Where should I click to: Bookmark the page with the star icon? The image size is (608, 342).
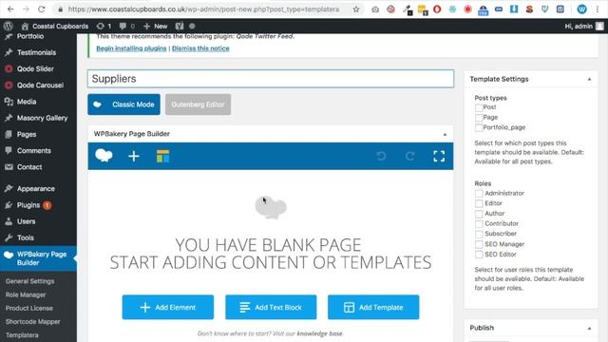[x=356, y=9]
